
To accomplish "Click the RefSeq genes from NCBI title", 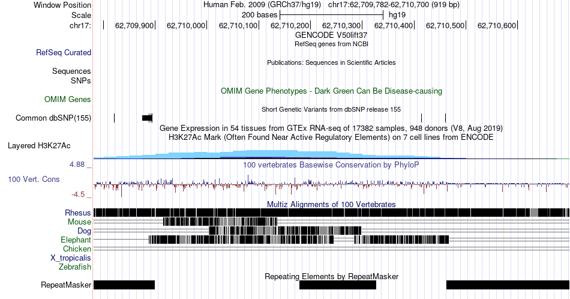I will [x=331, y=44].
